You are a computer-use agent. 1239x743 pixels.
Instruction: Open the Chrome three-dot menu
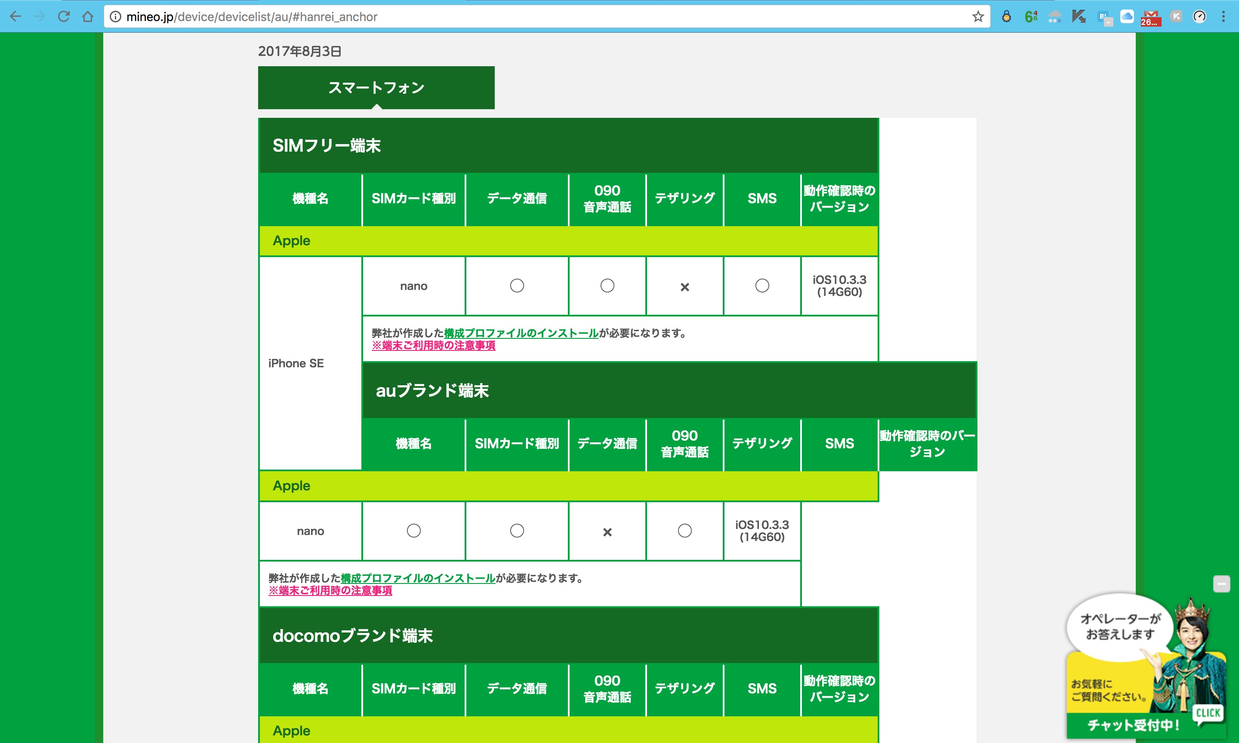(x=1223, y=16)
